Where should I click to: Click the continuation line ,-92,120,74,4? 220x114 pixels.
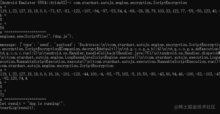pyautogui.click(x=14, y=78)
